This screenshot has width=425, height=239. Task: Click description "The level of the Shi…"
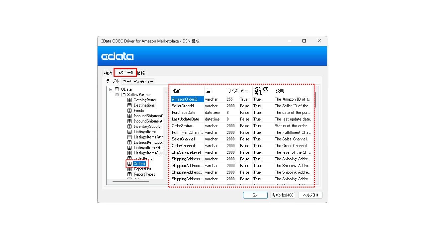(x=293, y=152)
